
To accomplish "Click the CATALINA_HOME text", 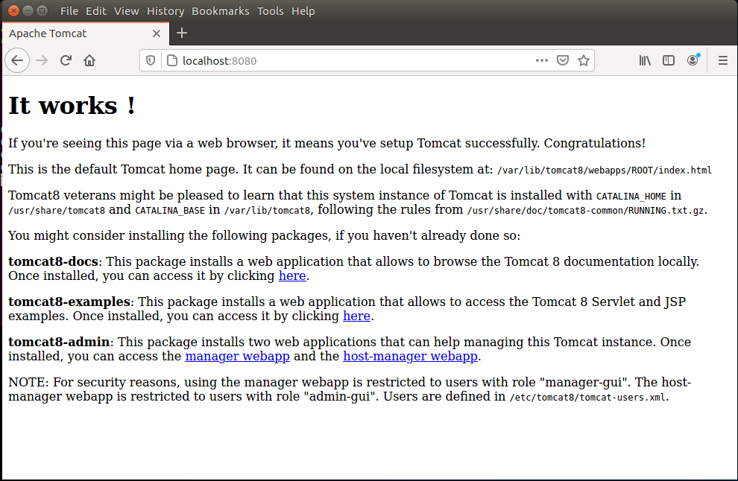I will (x=631, y=196).
